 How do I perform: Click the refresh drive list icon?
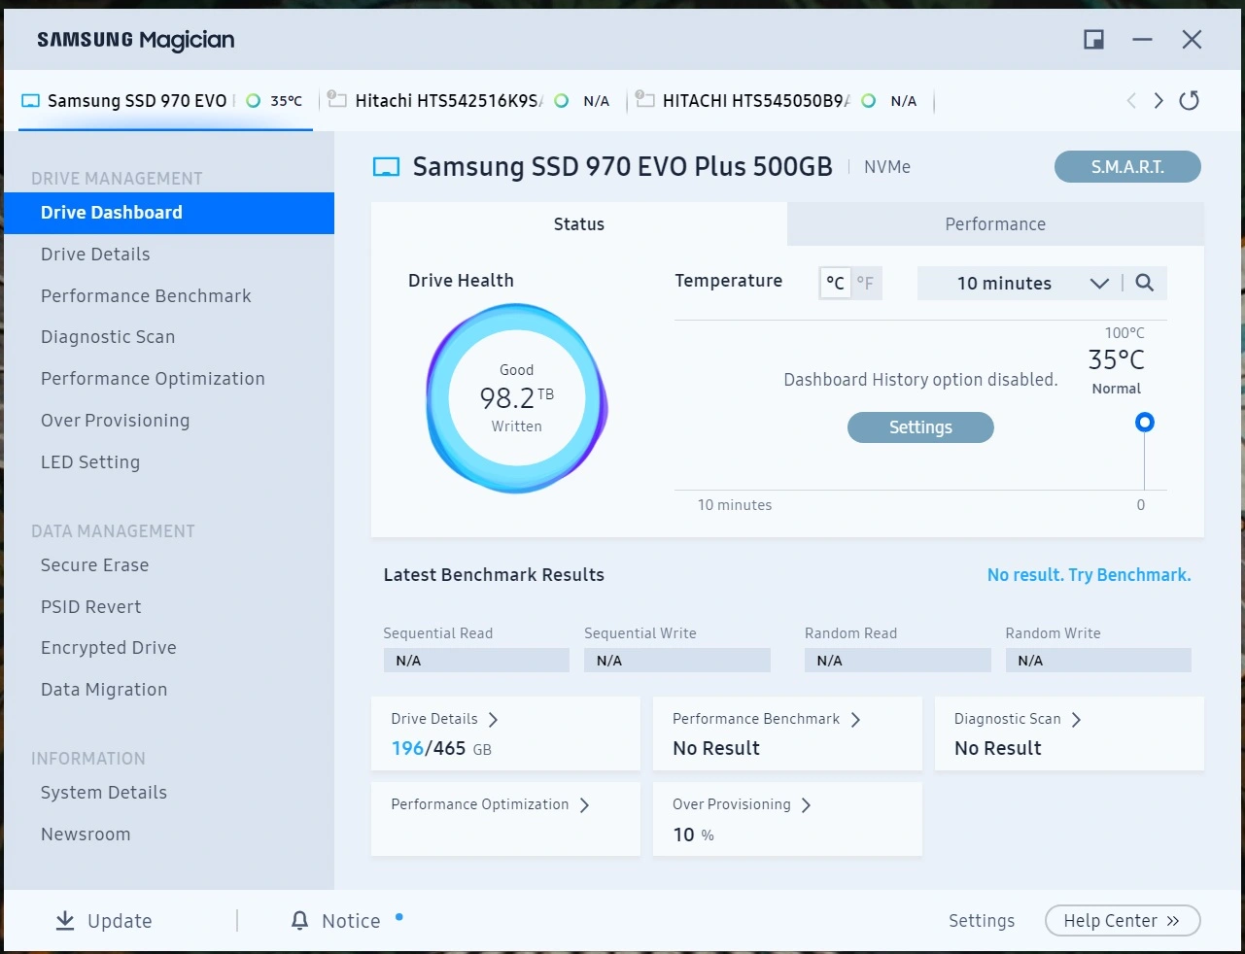coord(1189,100)
